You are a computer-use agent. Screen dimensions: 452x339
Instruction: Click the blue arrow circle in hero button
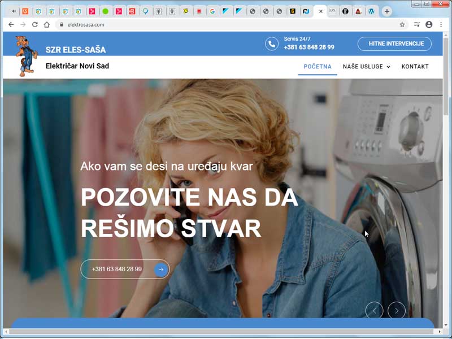161,270
